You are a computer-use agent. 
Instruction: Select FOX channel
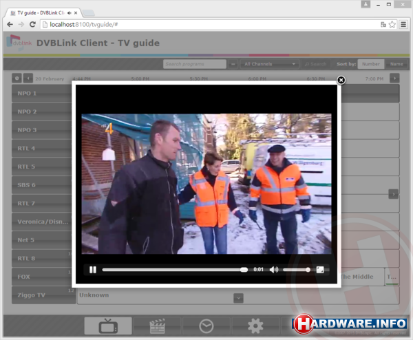point(41,277)
